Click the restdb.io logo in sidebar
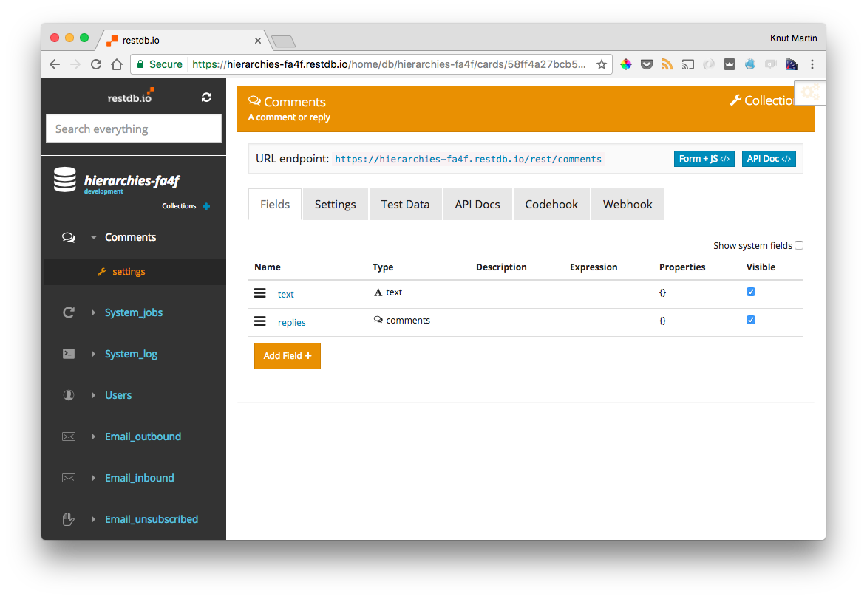The height and width of the screenshot is (599, 867). coord(131,97)
